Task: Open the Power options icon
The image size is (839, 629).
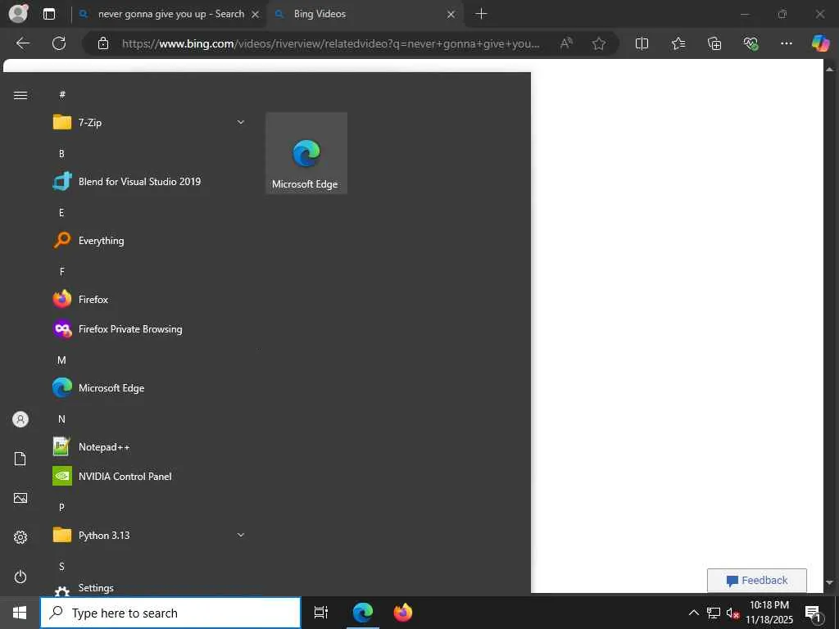Action: pos(20,577)
